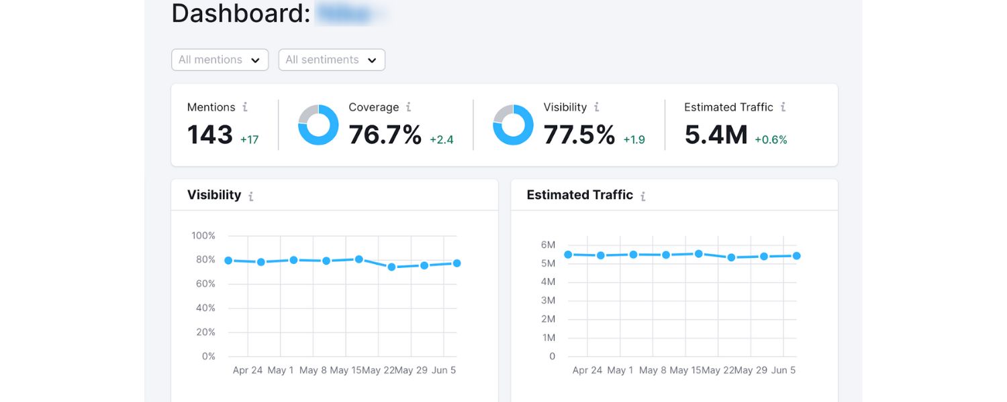Select the first data point on Visibility chart
Viewport: 1007px width, 402px height.
tap(228, 261)
